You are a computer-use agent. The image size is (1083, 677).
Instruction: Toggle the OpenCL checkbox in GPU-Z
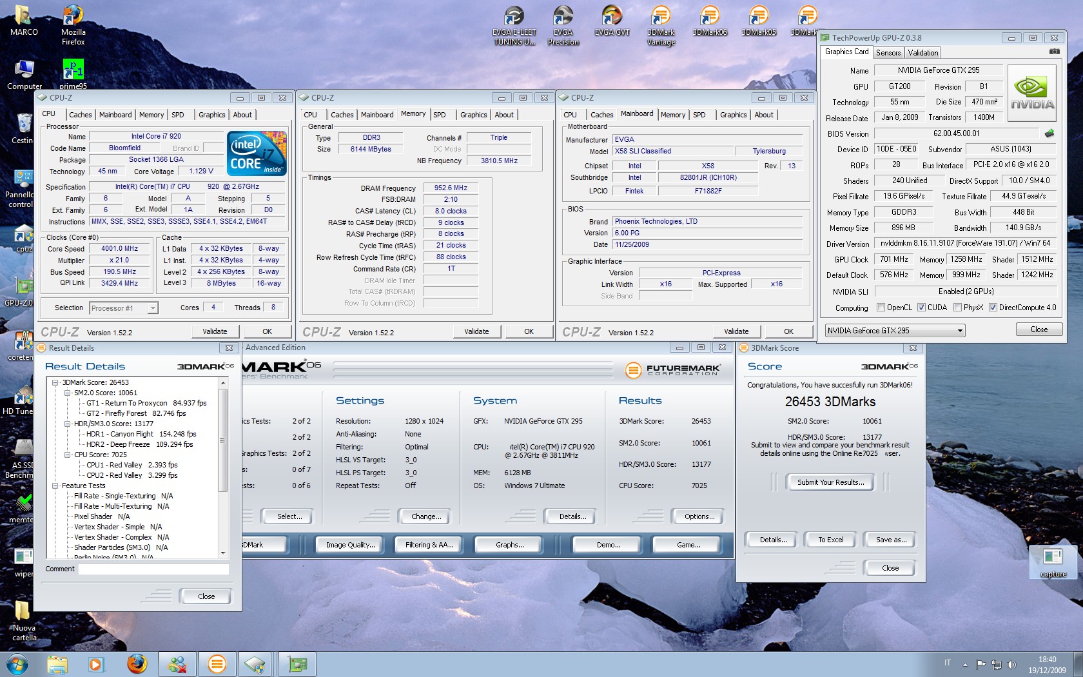click(x=881, y=308)
